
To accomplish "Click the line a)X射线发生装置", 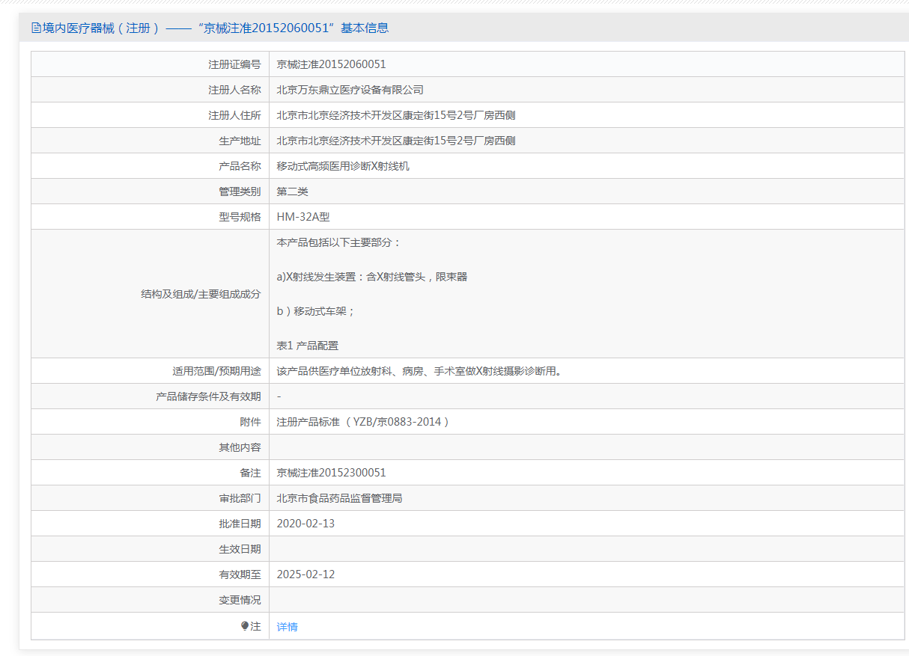I will tap(371, 277).
